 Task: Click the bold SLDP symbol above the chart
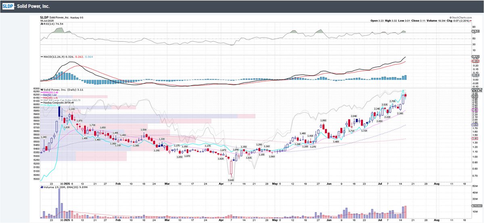click(x=44, y=18)
